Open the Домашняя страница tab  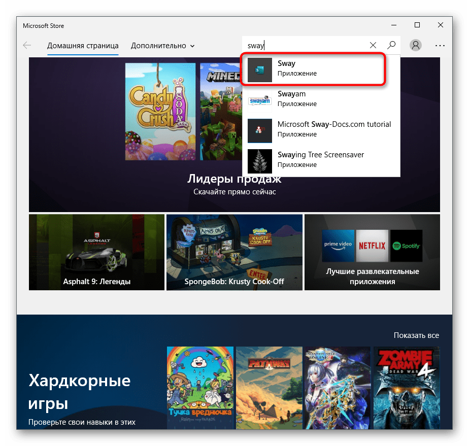click(x=83, y=46)
